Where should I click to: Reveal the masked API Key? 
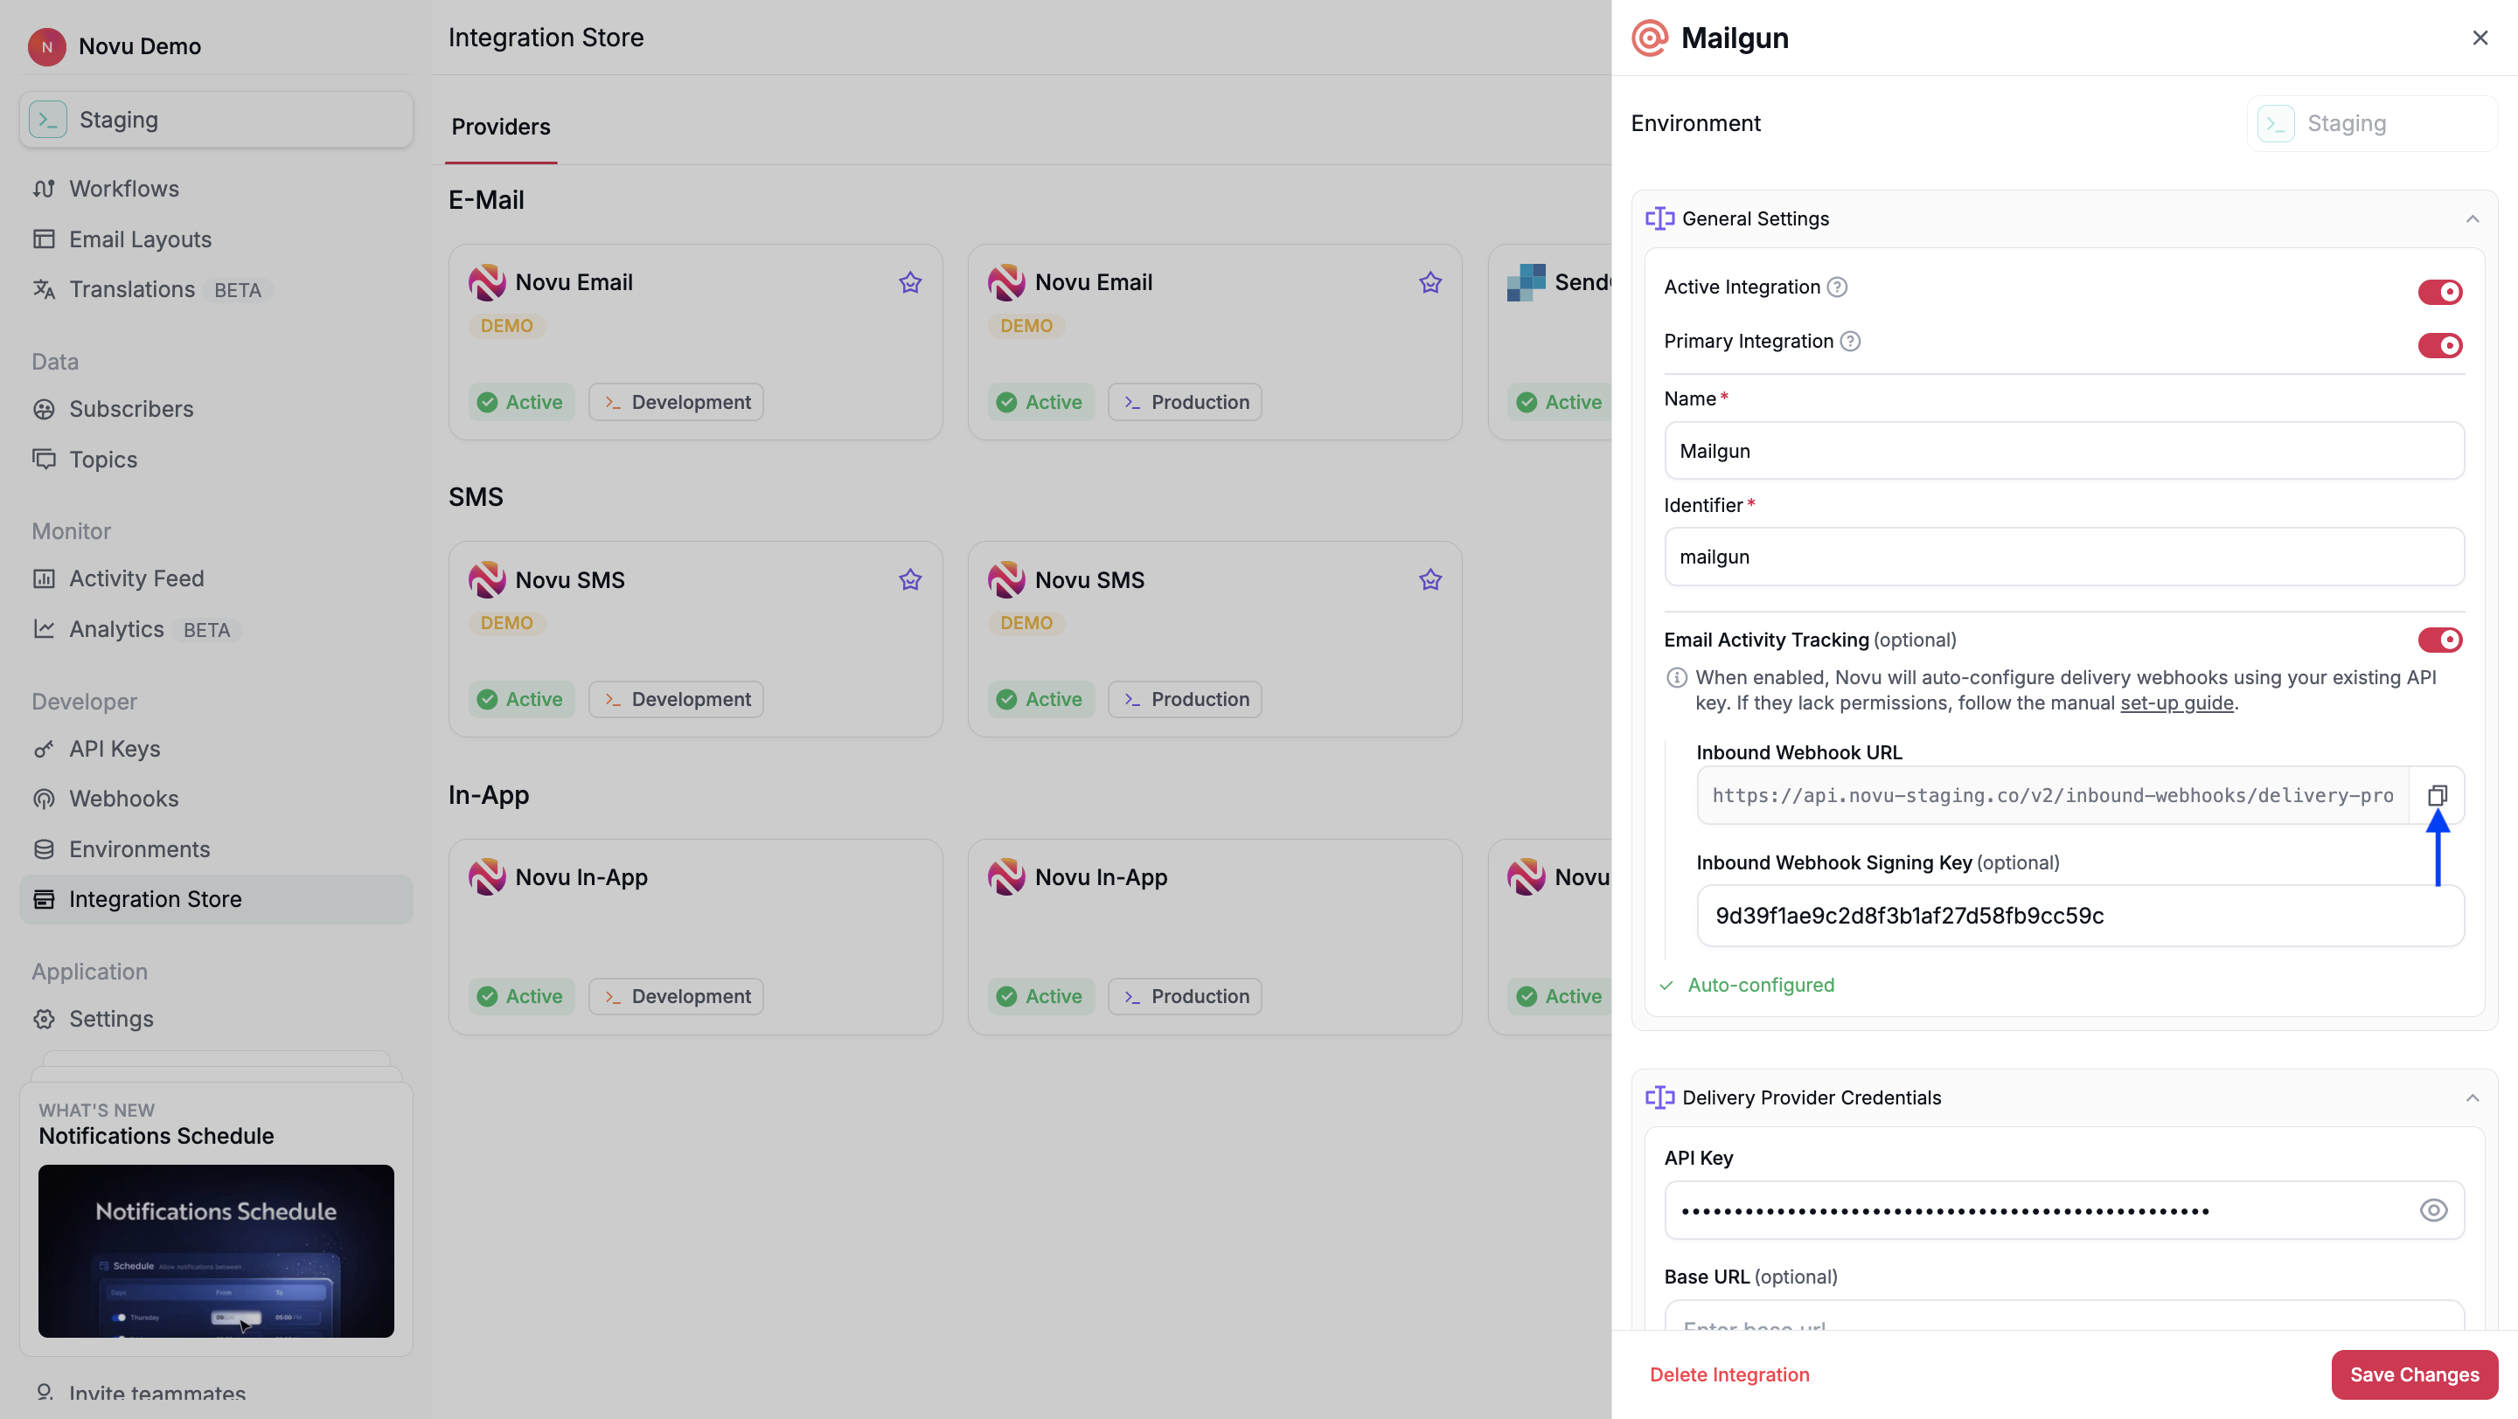pyautogui.click(x=2433, y=1210)
